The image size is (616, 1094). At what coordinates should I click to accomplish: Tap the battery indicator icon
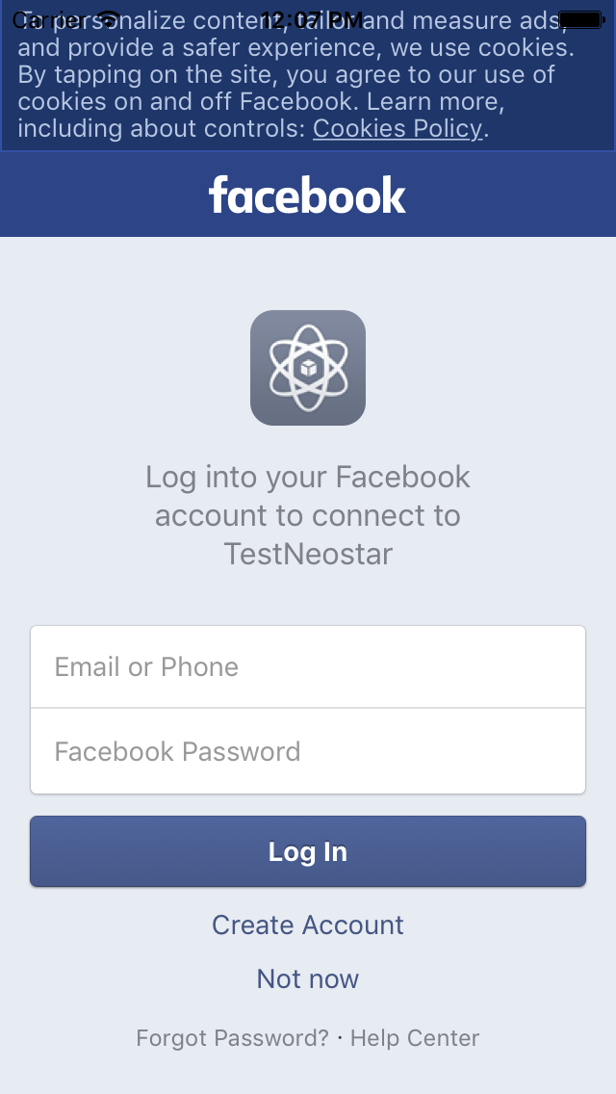point(580,19)
